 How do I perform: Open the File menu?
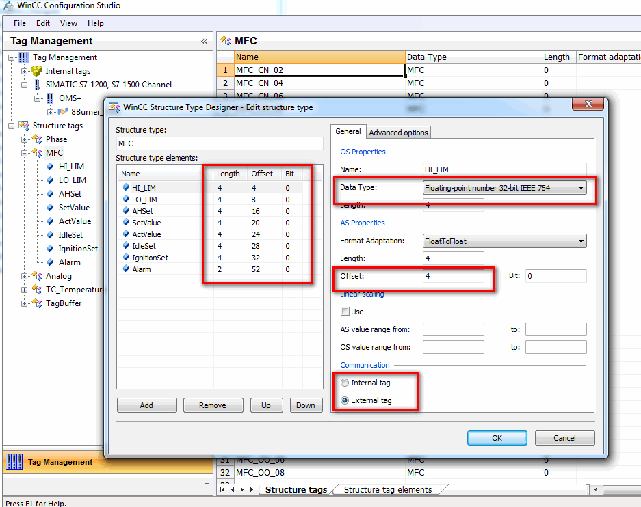pyautogui.click(x=20, y=23)
